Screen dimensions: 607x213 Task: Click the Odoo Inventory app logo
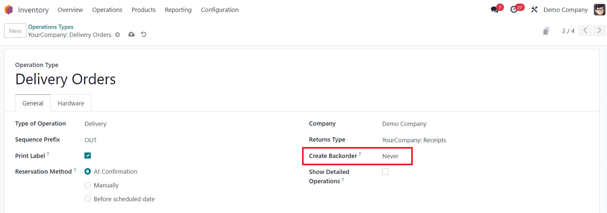click(x=9, y=10)
